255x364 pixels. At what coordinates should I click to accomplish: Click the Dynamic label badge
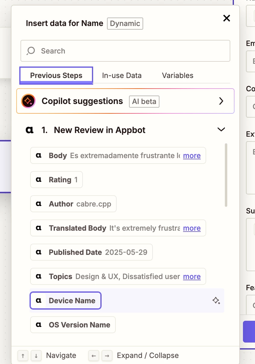coord(125,24)
